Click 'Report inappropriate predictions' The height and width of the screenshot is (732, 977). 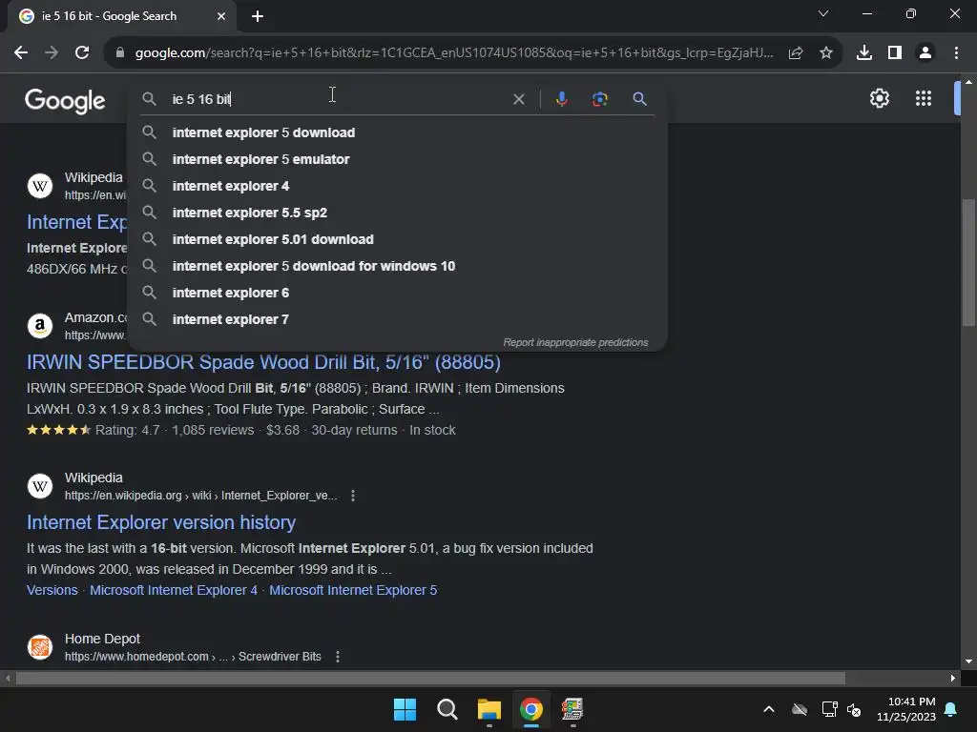click(575, 342)
